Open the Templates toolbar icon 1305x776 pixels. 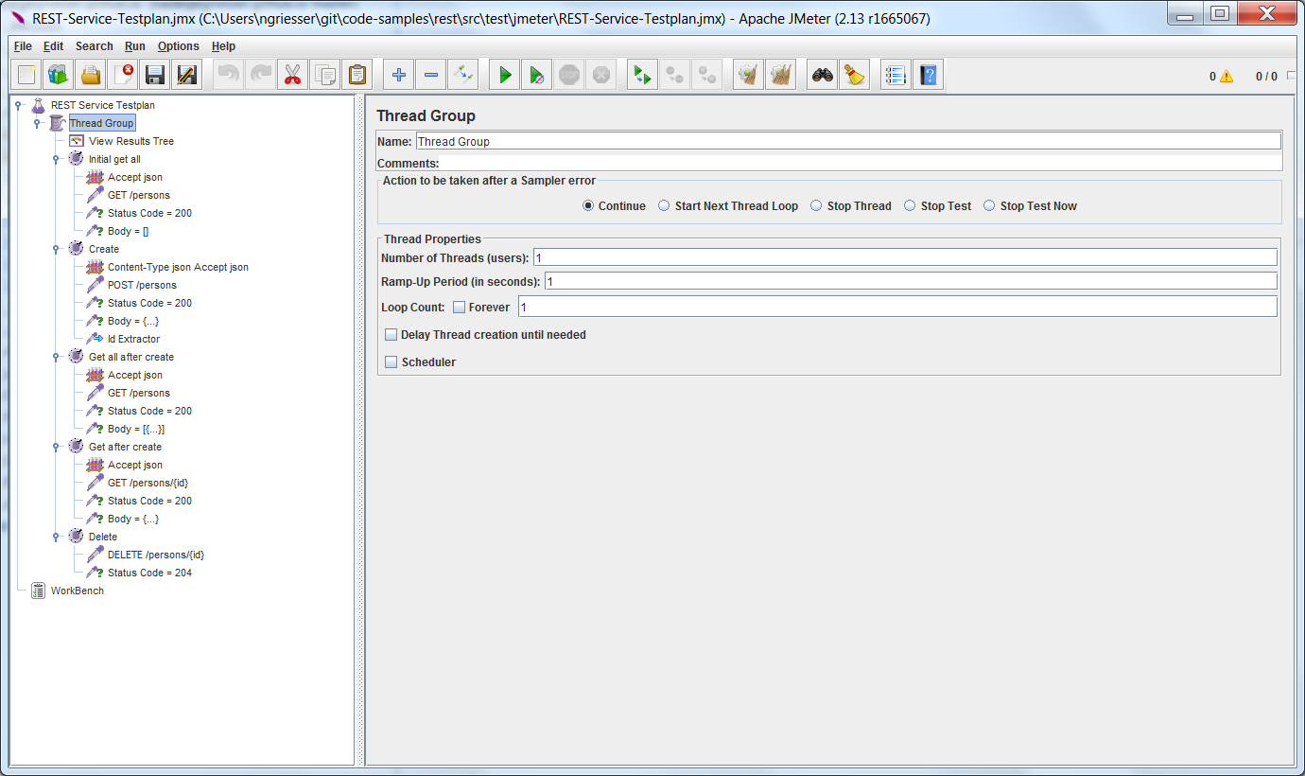(59, 75)
